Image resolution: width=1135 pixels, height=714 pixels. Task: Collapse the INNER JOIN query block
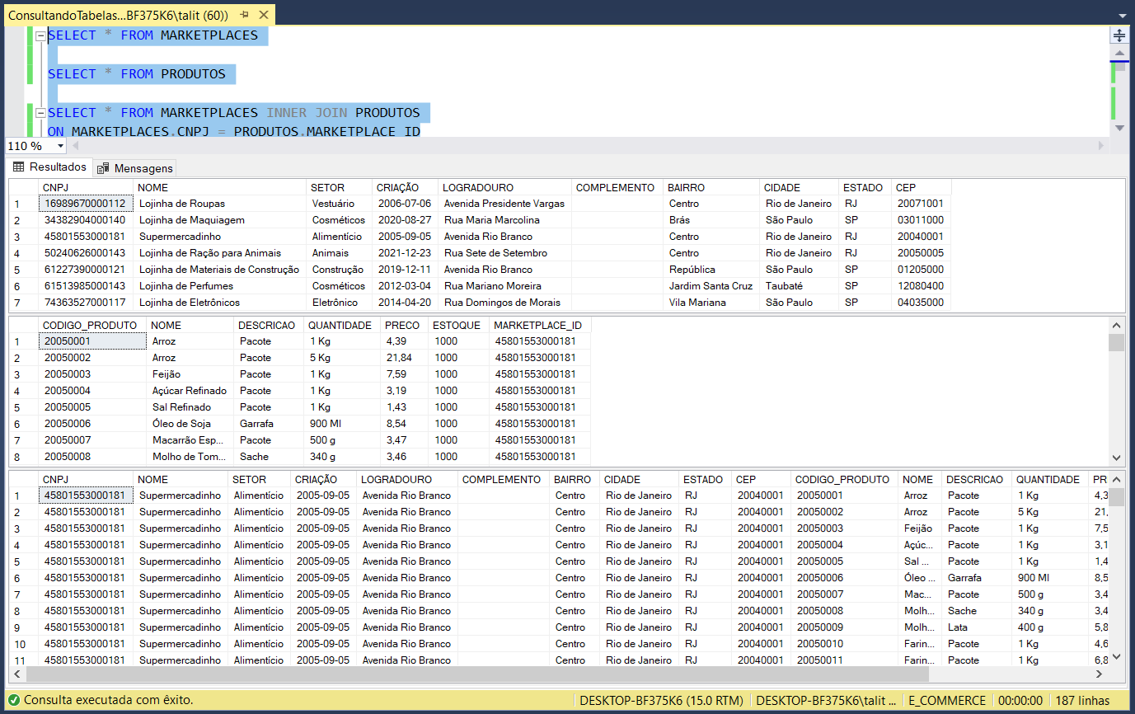[40, 113]
